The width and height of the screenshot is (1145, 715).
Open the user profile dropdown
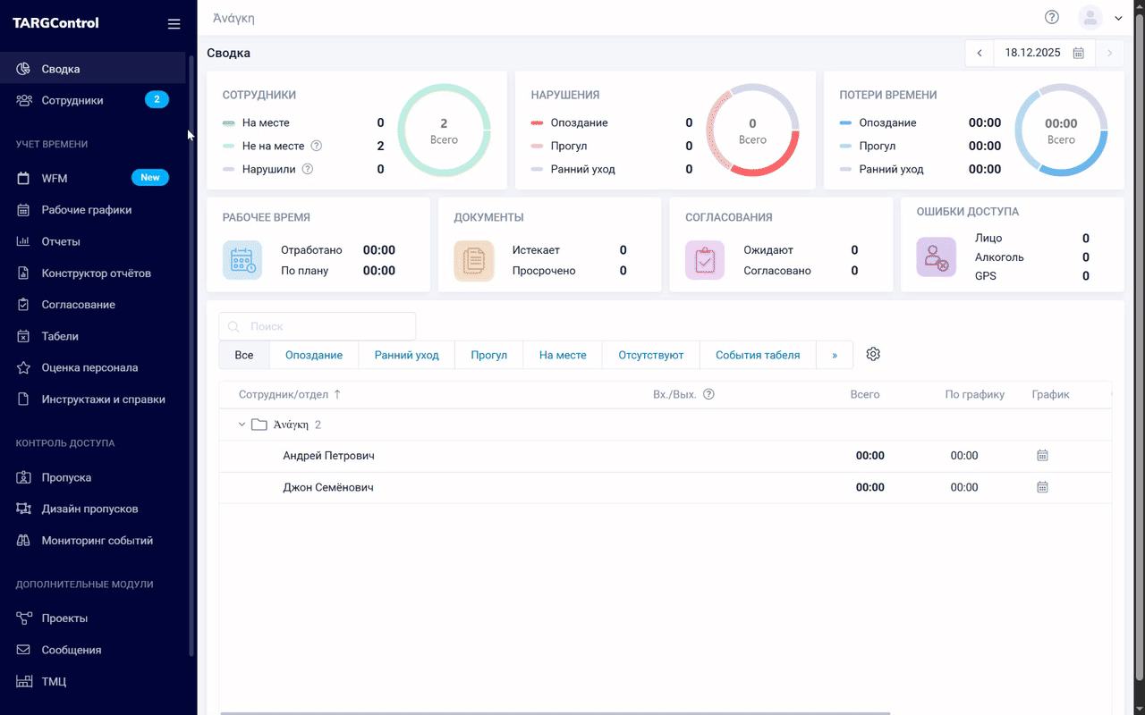click(1100, 17)
